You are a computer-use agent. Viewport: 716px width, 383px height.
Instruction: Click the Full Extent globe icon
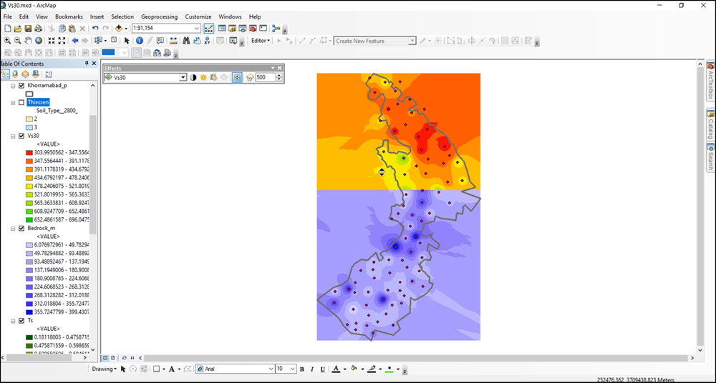click(x=39, y=41)
